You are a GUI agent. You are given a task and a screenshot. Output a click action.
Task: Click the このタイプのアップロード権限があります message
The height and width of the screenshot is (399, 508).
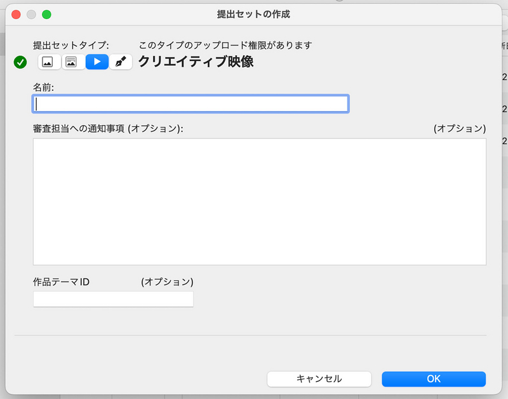click(x=225, y=45)
